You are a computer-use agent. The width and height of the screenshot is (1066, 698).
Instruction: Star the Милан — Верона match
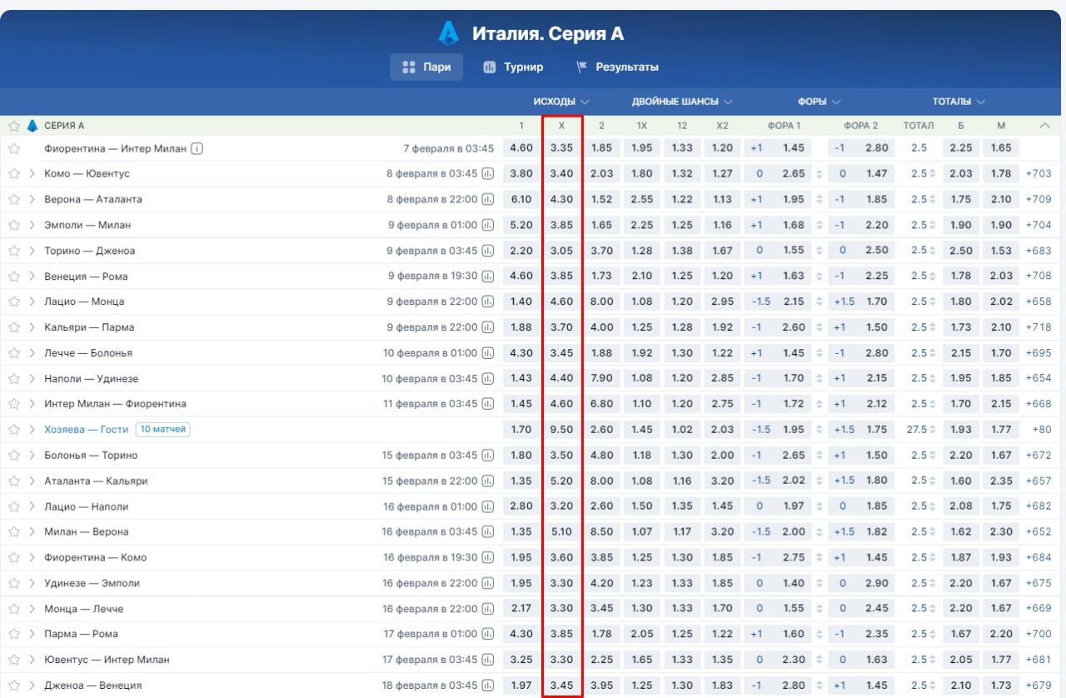[14, 531]
